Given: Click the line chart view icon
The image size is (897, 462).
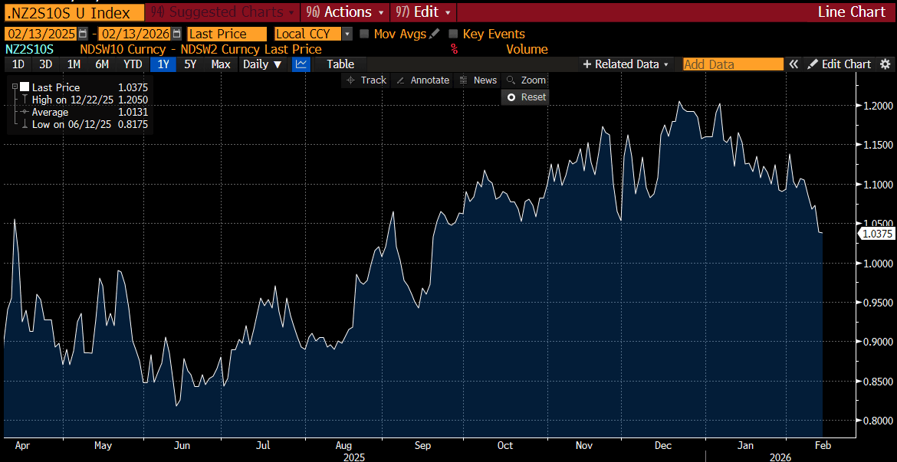Looking at the screenshot, I should click(x=301, y=64).
